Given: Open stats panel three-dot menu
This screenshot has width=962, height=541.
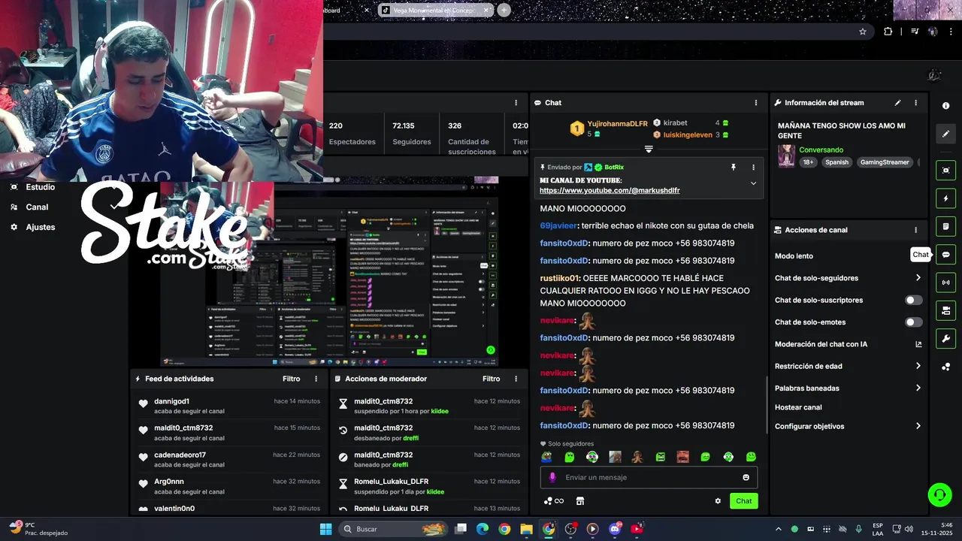Looking at the screenshot, I should [516, 103].
